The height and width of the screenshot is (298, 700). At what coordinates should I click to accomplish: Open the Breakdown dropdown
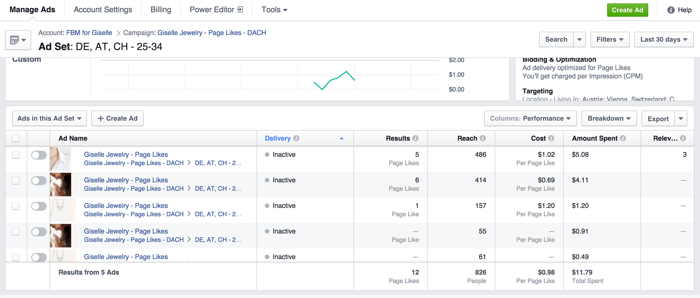pyautogui.click(x=609, y=118)
